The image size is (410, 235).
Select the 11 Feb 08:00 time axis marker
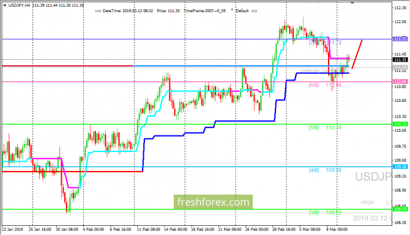coord(149,230)
